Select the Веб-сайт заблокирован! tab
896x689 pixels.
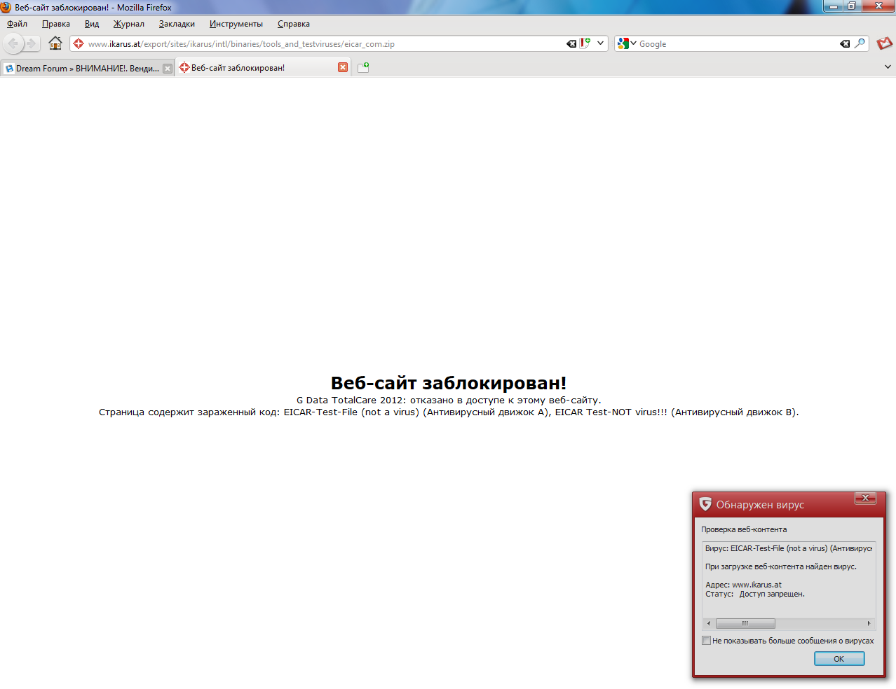263,67
